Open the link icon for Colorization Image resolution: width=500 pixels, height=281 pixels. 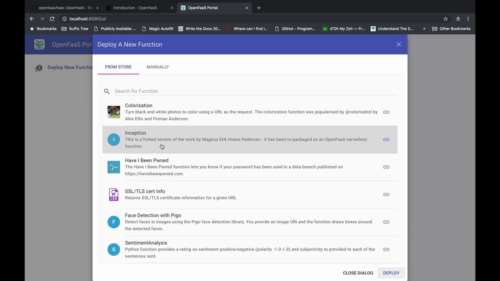click(386, 112)
